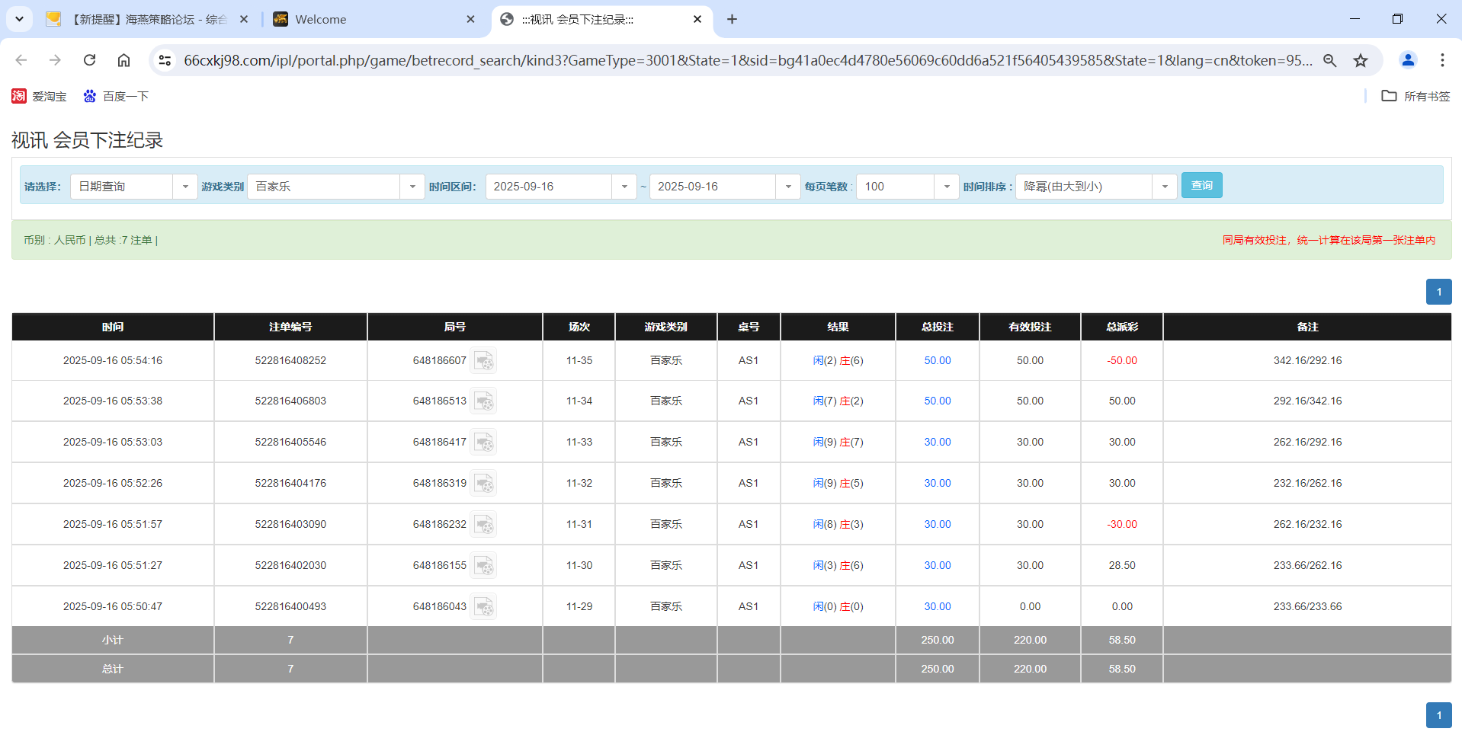Screen dimensions: 1462x735
Task: Click the browser home icon
Action: (x=123, y=60)
